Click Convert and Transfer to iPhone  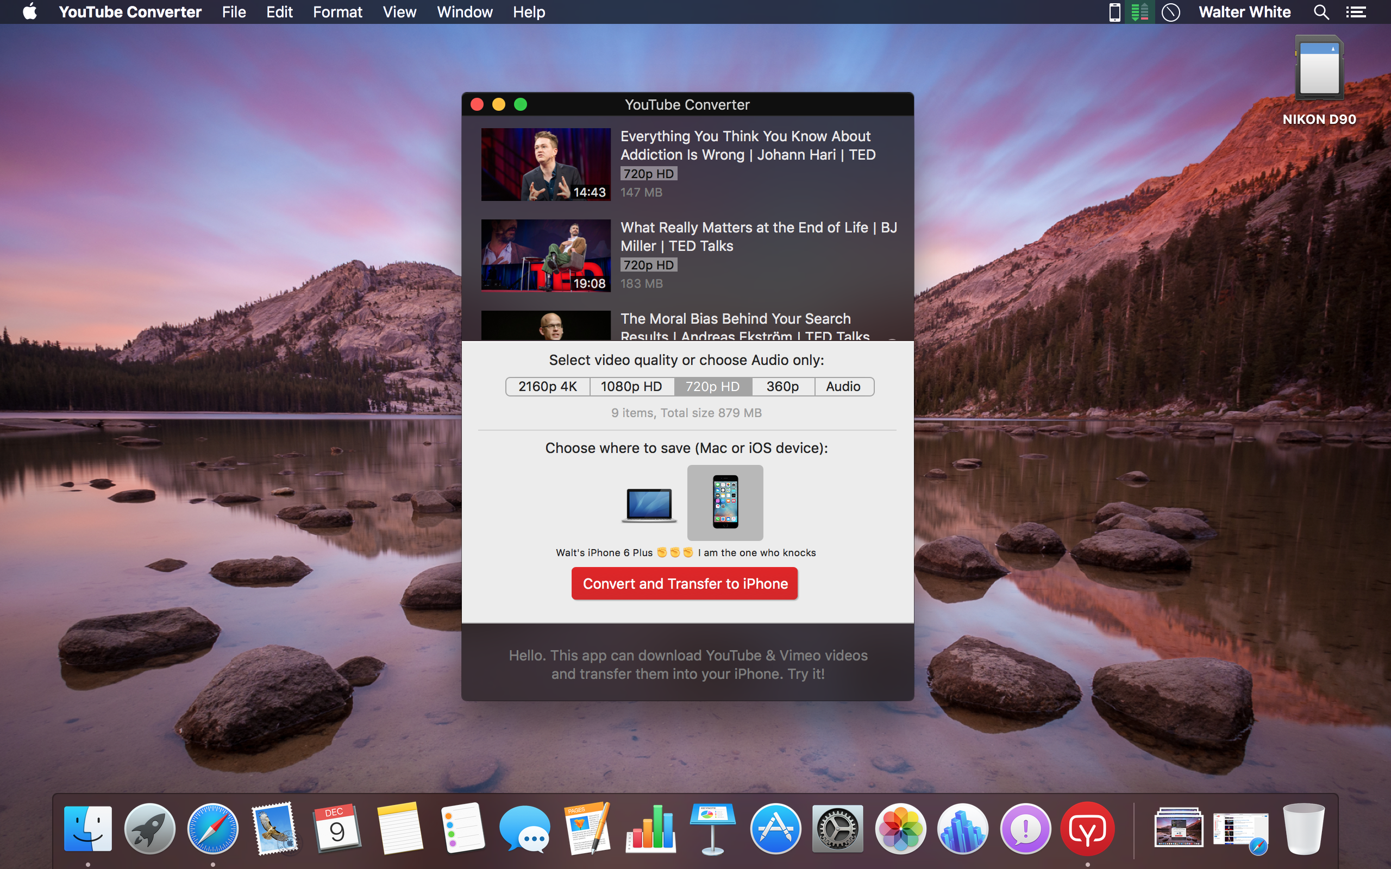[685, 583]
